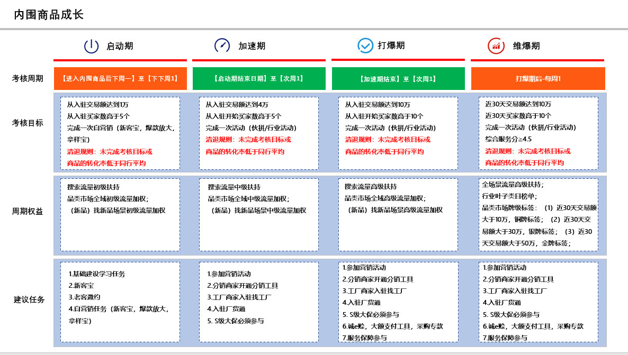The image size is (628, 355).
Task: Click the blue checkmark icon beside 打爆期
Action: 365,45
